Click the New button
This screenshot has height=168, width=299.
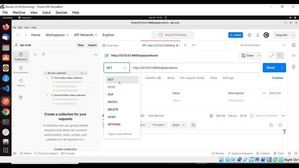pyautogui.click(x=81, y=45)
